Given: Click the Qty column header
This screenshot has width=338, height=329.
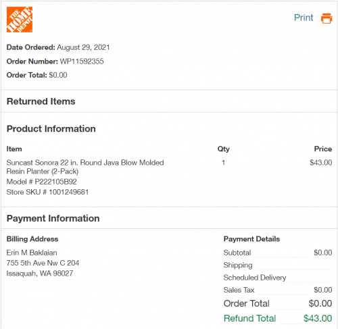Looking at the screenshot, I should [x=224, y=149].
